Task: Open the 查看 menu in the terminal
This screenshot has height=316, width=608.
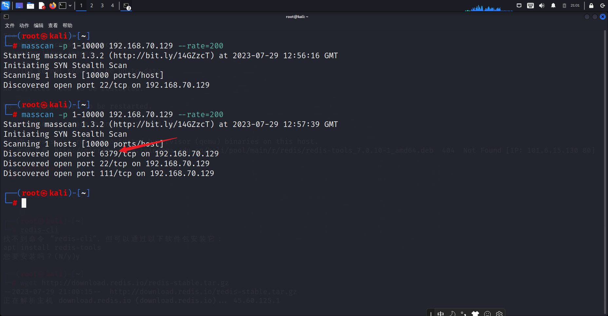Action: [x=53, y=25]
